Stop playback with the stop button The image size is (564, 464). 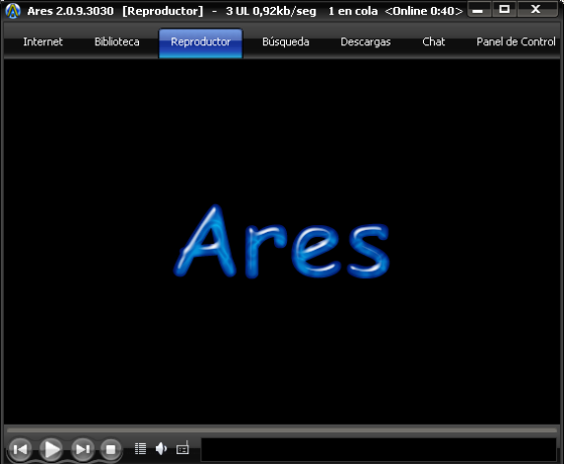click(110, 449)
